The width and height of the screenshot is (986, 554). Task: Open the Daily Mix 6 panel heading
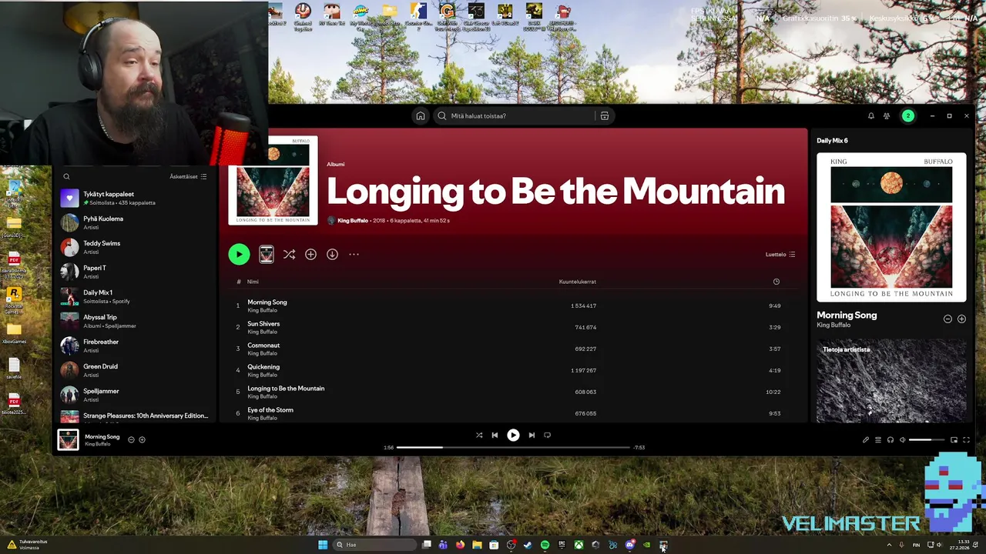coord(832,141)
